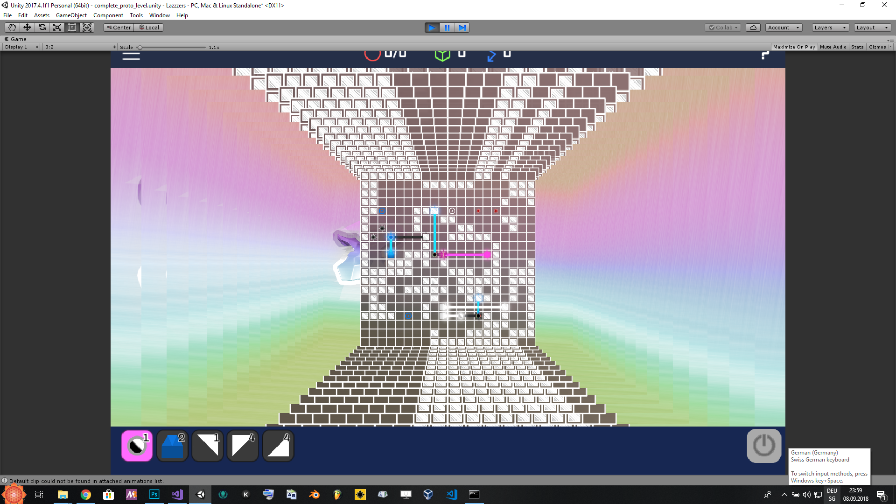Click the Center pivot button

click(119, 28)
